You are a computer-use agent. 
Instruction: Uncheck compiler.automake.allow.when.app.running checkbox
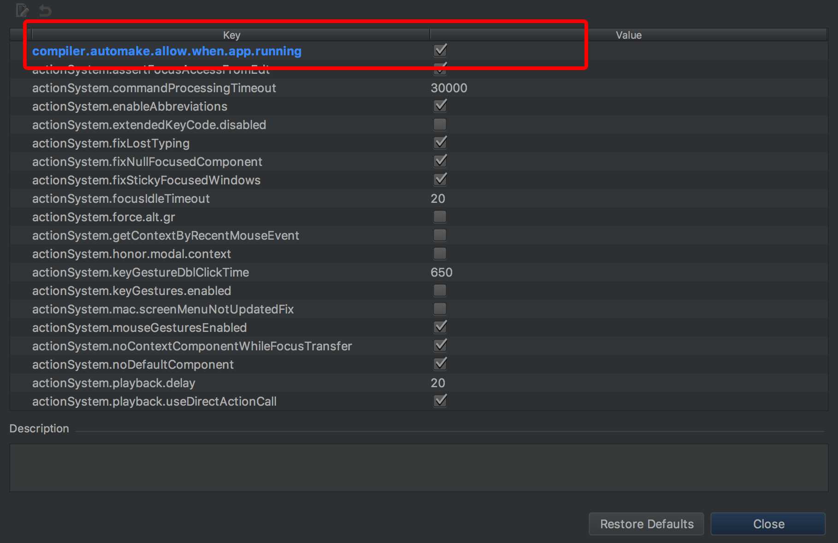tap(440, 50)
